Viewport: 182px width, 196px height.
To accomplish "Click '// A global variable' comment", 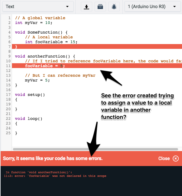I will coord(40,18).
